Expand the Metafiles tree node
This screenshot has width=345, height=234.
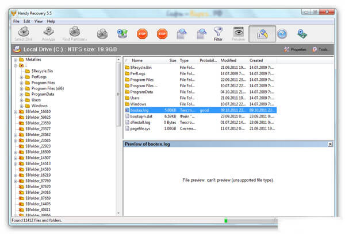point(16,60)
